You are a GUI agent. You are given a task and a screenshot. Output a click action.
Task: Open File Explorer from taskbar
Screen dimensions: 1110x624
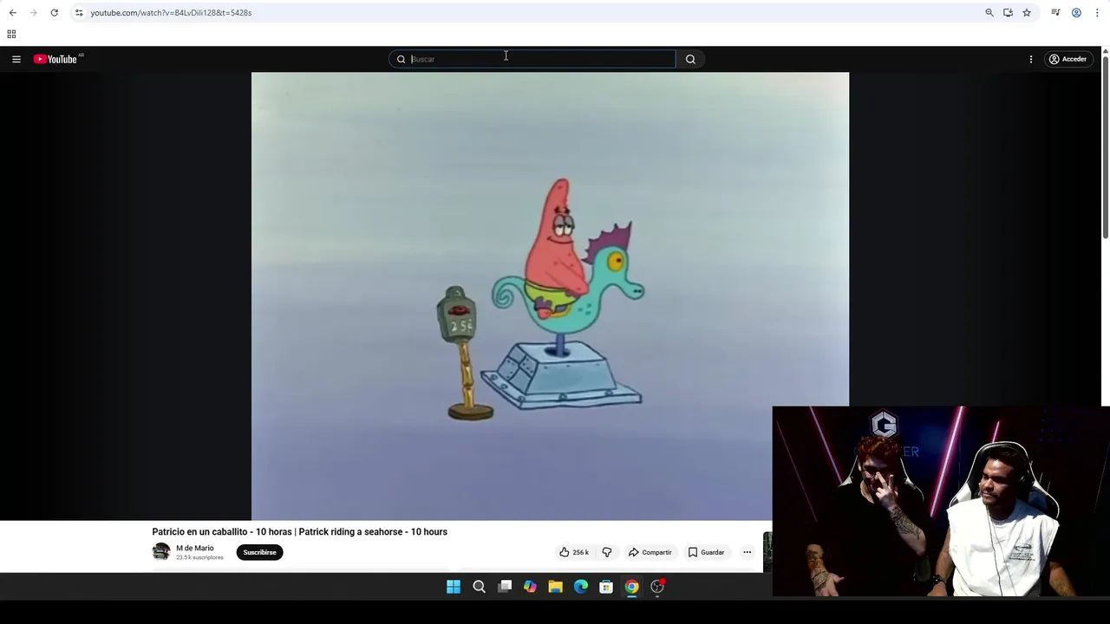[555, 587]
